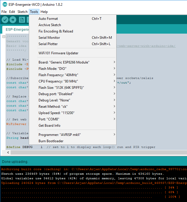Viewport: 187px width, 202px height.
Task: Open the Serial Monitor entry
Action: pyautogui.click(x=72, y=37)
